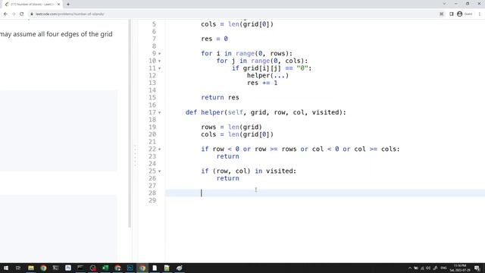Click 'for j in range(0, cols):' line
485x273 pixels.
point(262,61)
